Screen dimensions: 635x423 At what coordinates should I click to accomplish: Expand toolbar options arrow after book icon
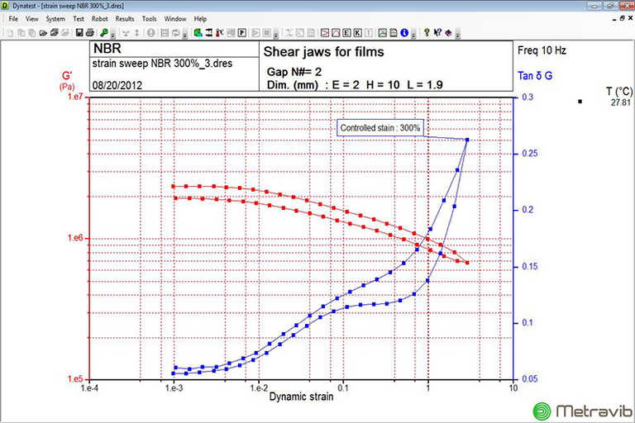tap(458, 35)
